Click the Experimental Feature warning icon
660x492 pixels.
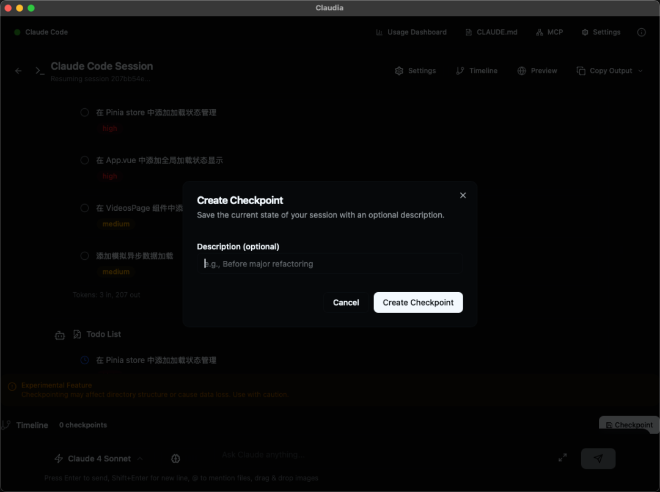point(12,386)
